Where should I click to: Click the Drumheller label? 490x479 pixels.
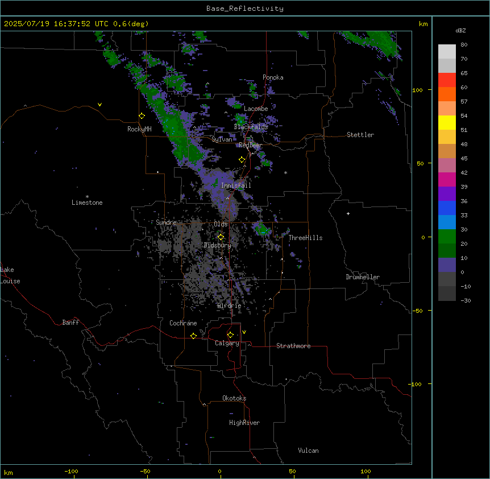tap(363, 277)
